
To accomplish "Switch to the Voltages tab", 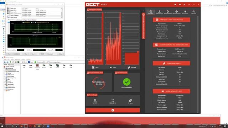I will point(25,20).
